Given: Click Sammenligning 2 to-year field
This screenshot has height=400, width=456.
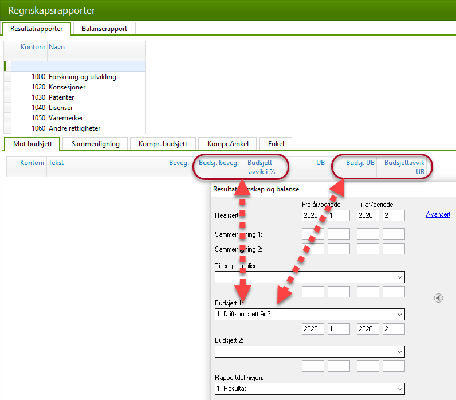Looking at the screenshot, I should (x=368, y=249).
